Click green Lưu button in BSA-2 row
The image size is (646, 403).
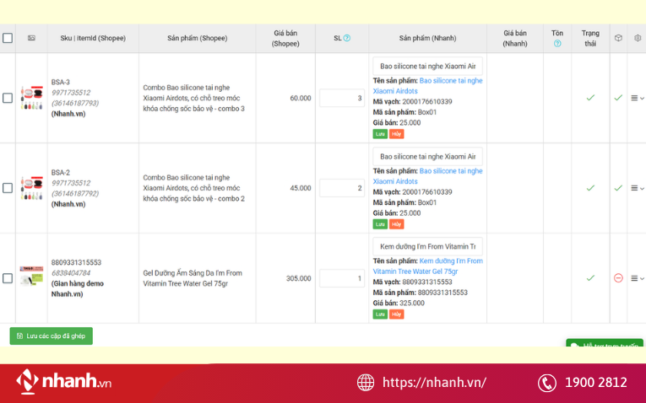(380, 224)
